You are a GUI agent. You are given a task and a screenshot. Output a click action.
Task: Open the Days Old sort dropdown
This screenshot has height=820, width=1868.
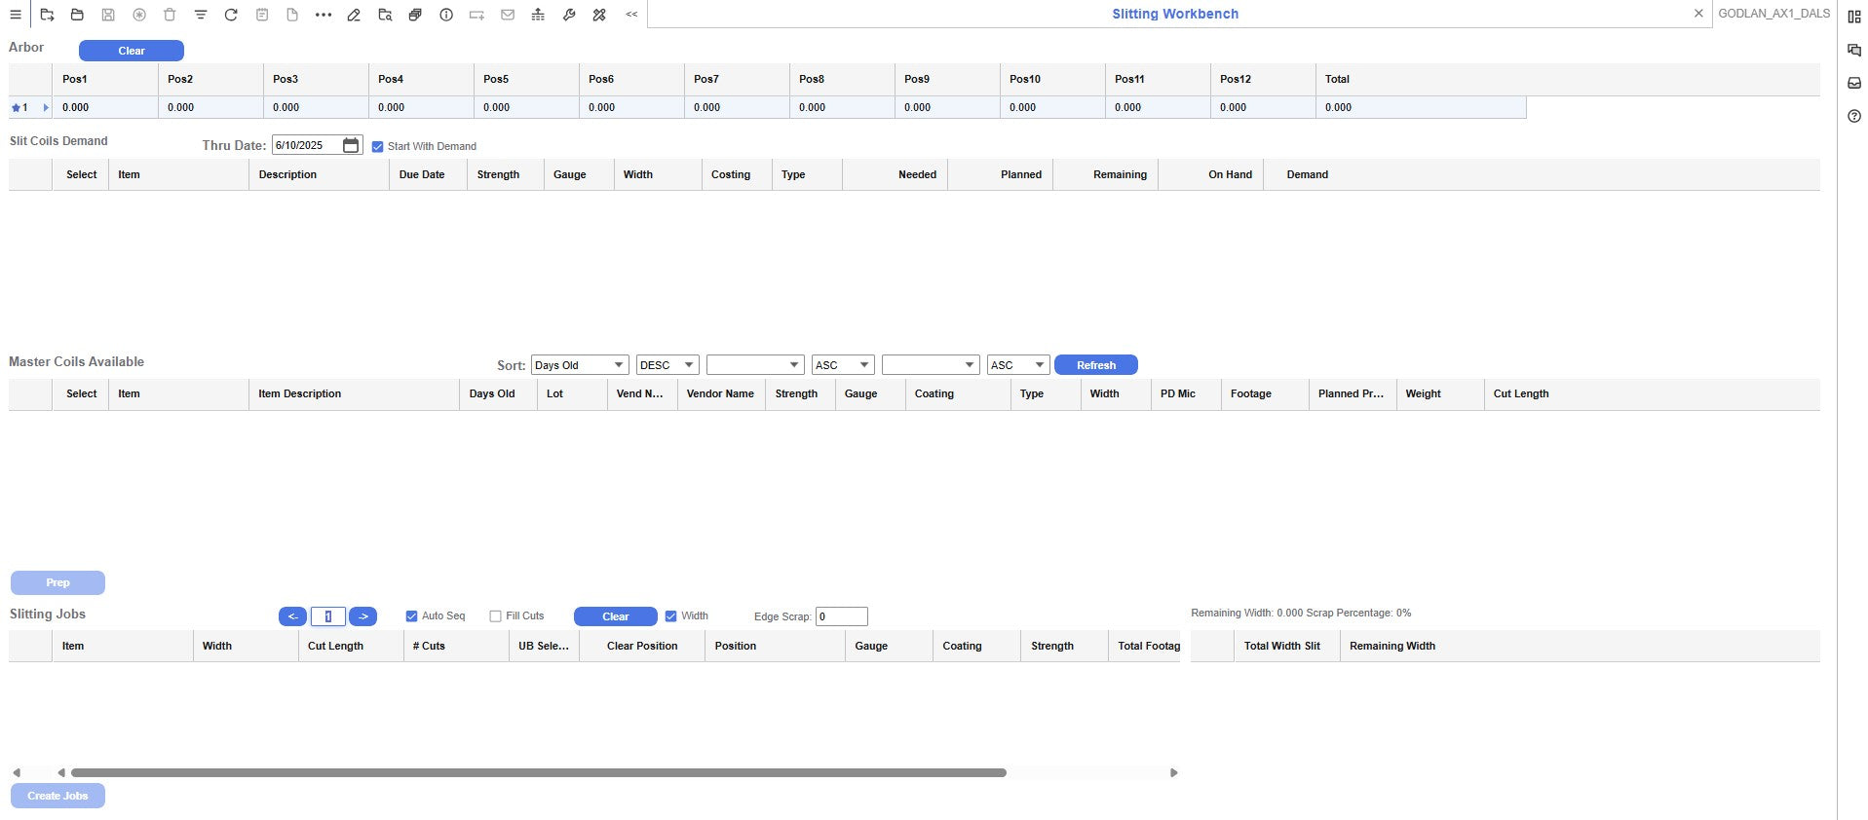(x=579, y=365)
